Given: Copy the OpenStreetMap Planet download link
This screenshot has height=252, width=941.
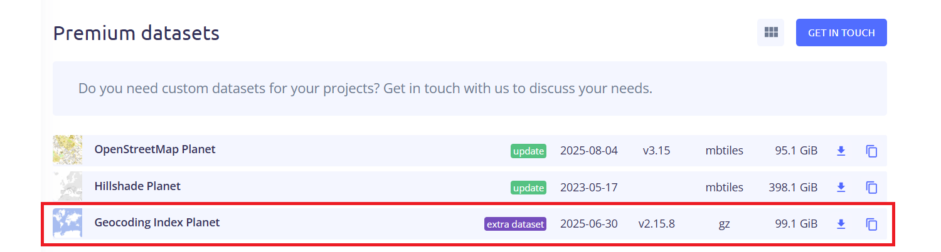Looking at the screenshot, I should [871, 151].
